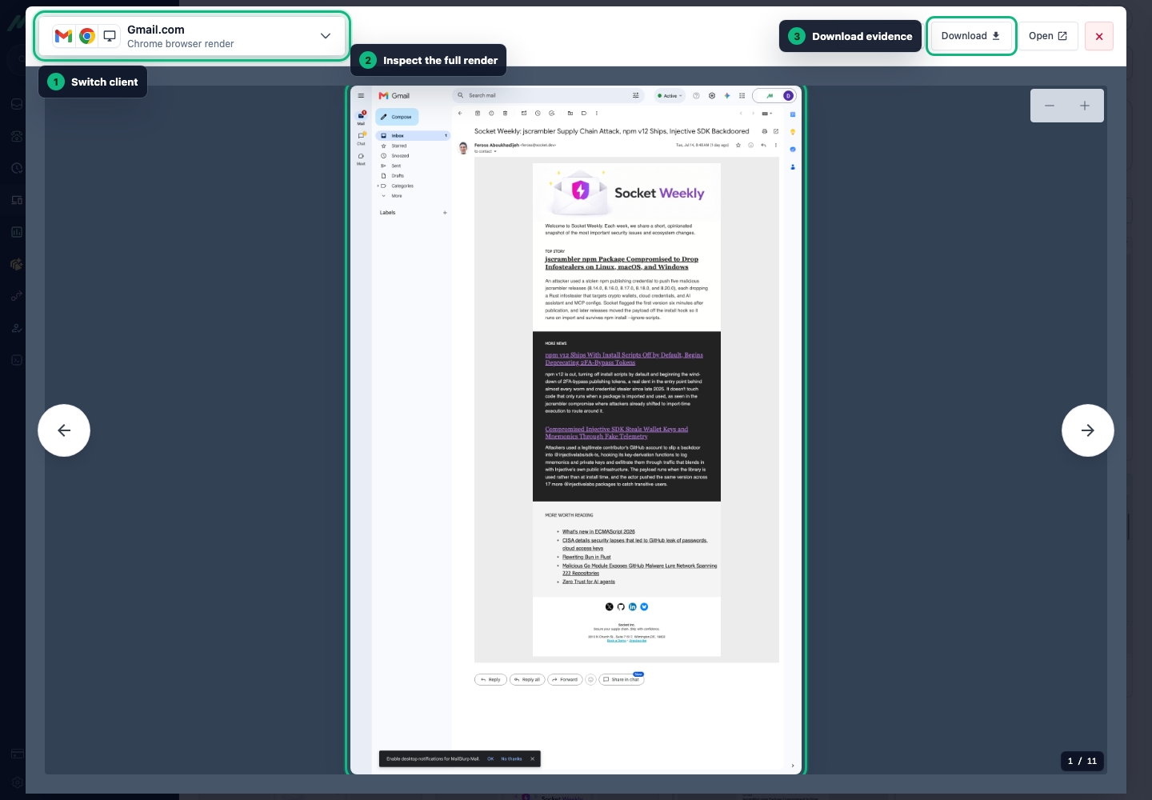Image resolution: width=1152 pixels, height=800 pixels.
Task: Open the Google Tasks side panel icon
Action: (x=793, y=150)
